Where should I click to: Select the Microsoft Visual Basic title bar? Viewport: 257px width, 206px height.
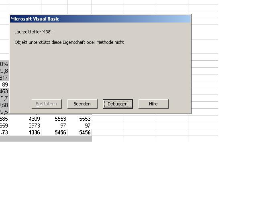(100, 19)
